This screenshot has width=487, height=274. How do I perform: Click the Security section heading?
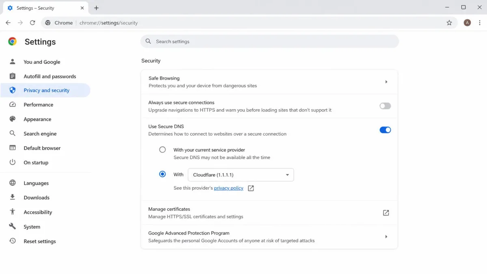151,60
